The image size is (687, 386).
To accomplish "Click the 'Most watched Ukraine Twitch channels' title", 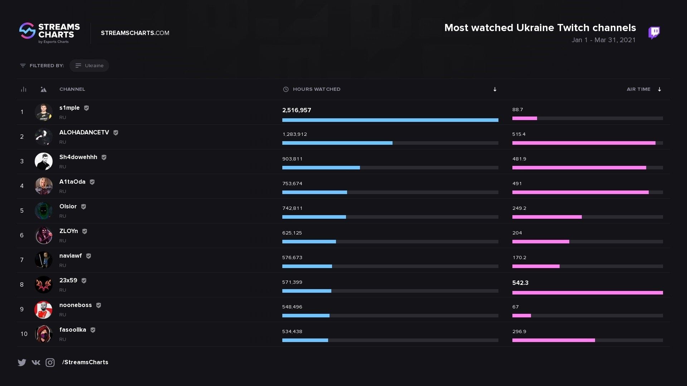I will click(x=540, y=28).
